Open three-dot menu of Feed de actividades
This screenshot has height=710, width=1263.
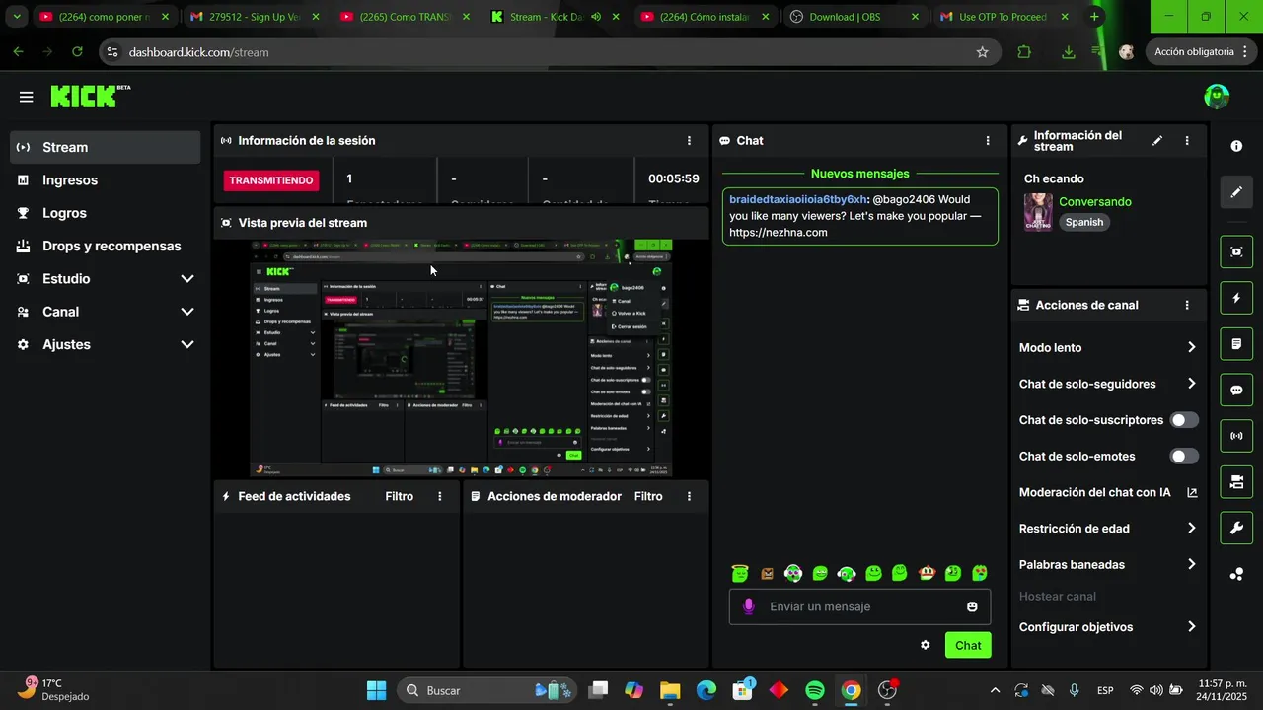click(440, 496)
